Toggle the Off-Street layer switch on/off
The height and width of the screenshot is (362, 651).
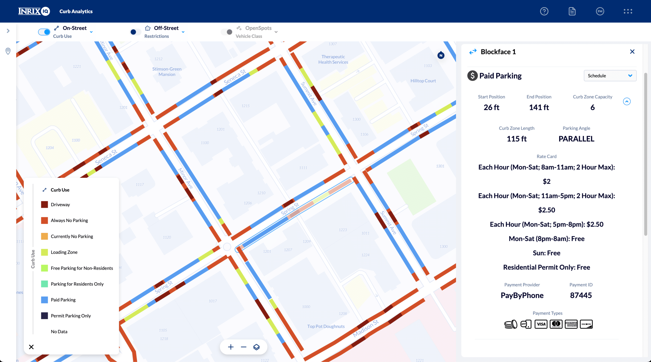[x=134, y=31]
